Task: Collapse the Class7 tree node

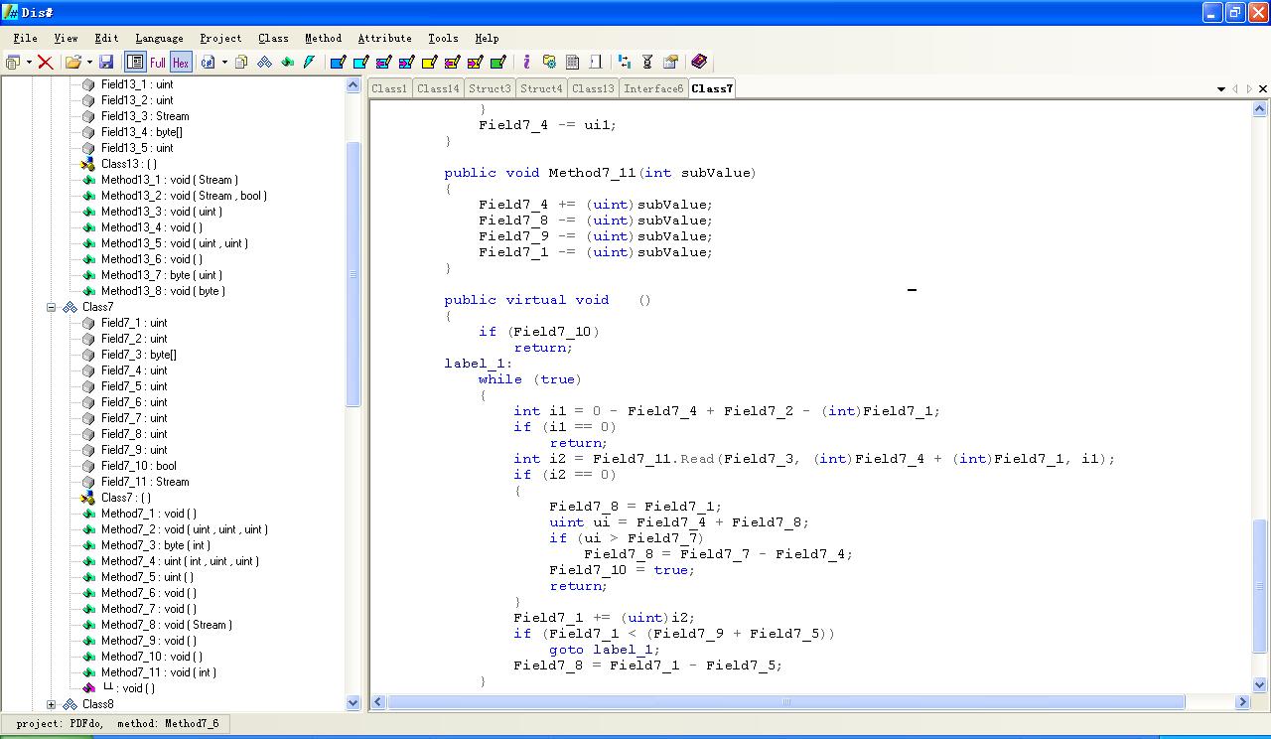Action: click(52, 307)
